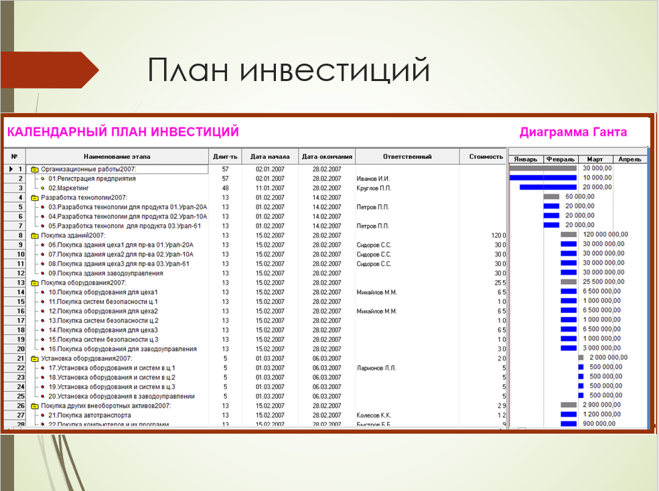Viewport: 659px width, 491px height.
Task: Click start date 11.01.2007 in the Маркетинг row
Action: click(x=270, y=188)
